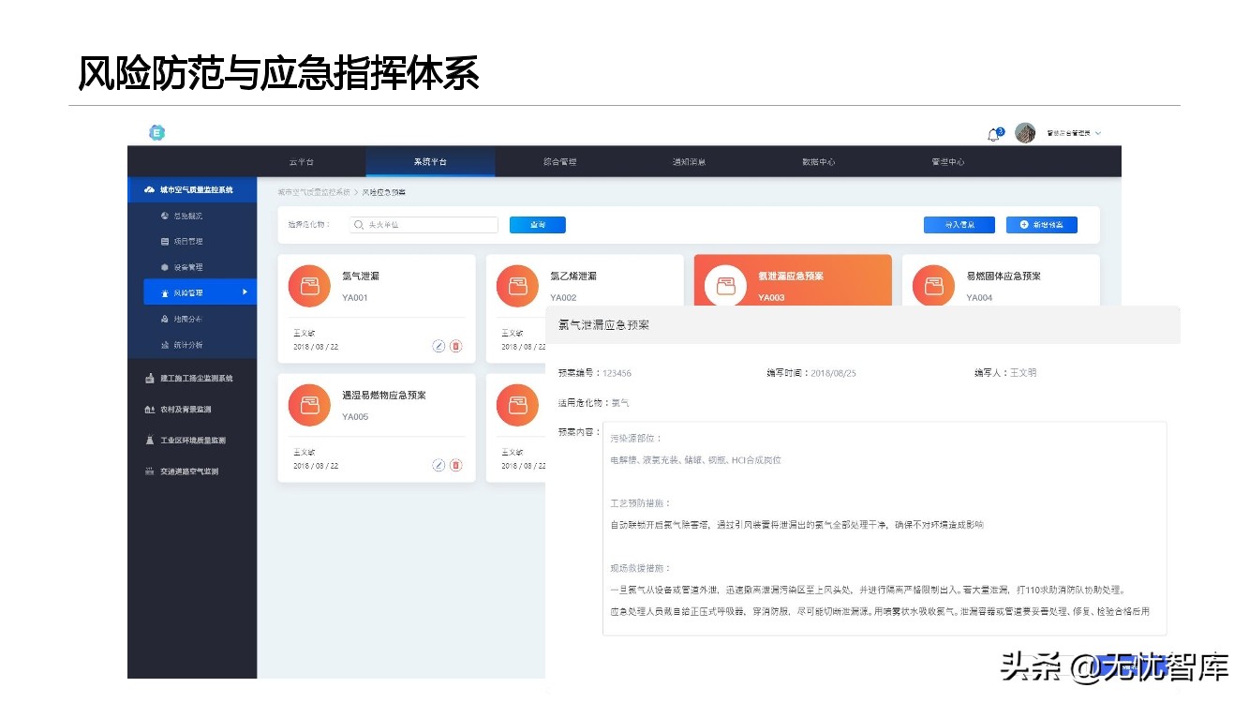
Task: Click the 城市空气质量监控系统 breadcrumb link
Action: pyautogui.click(x=314, y=192)
